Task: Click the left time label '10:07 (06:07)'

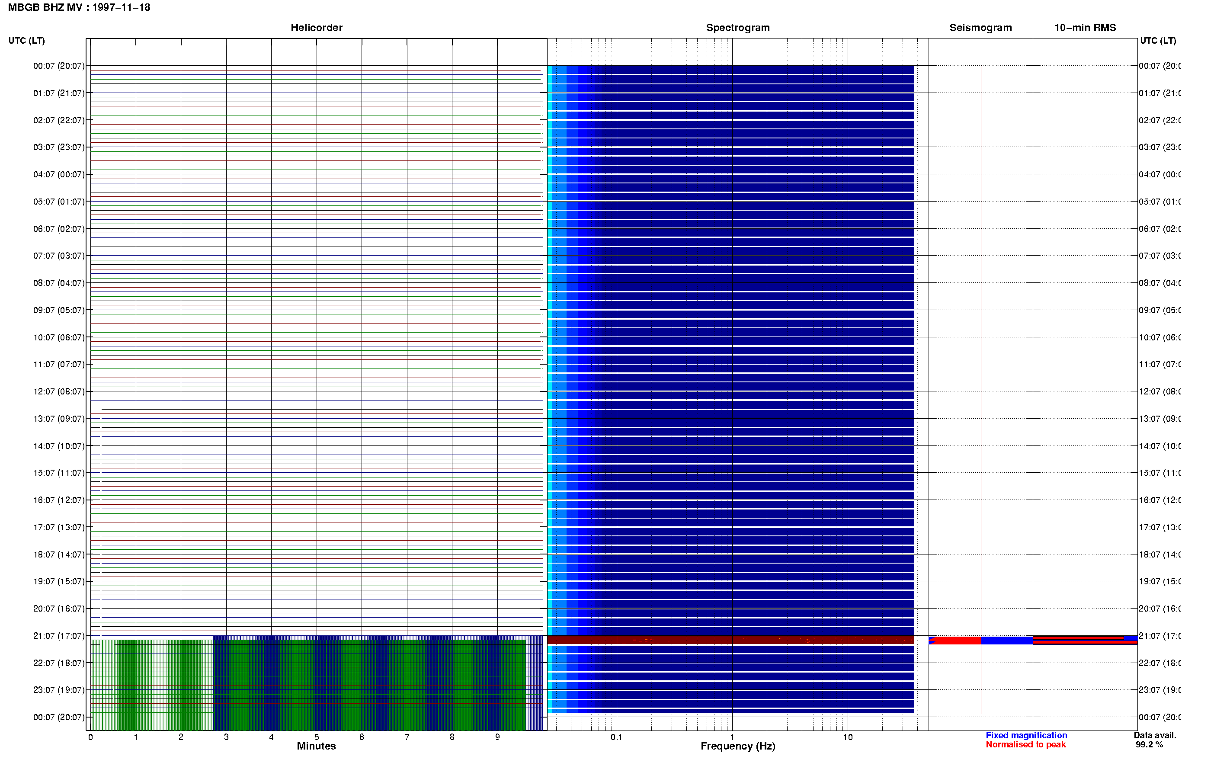Action: (x=59, y=338)
